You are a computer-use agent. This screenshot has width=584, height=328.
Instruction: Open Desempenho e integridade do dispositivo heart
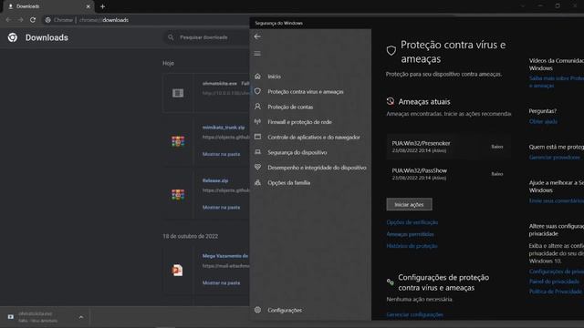257,167
